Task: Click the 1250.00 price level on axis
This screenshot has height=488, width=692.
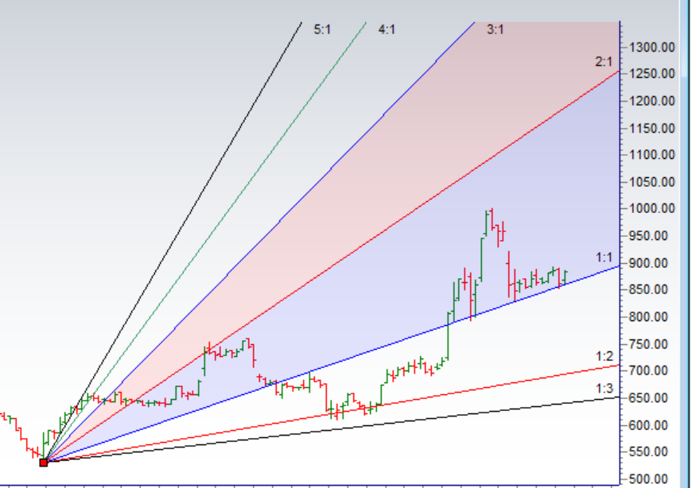Action: [652, 74]
